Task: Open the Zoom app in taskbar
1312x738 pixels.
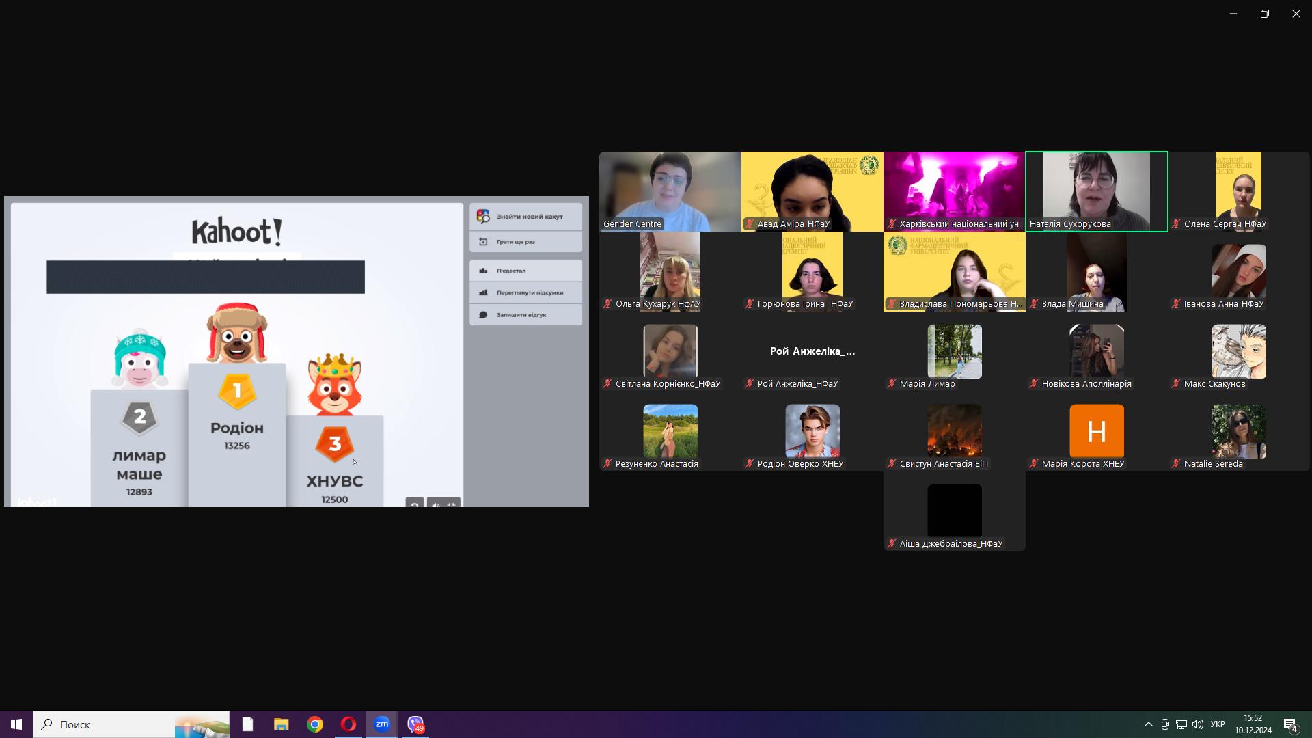Action: click(381, 724)
